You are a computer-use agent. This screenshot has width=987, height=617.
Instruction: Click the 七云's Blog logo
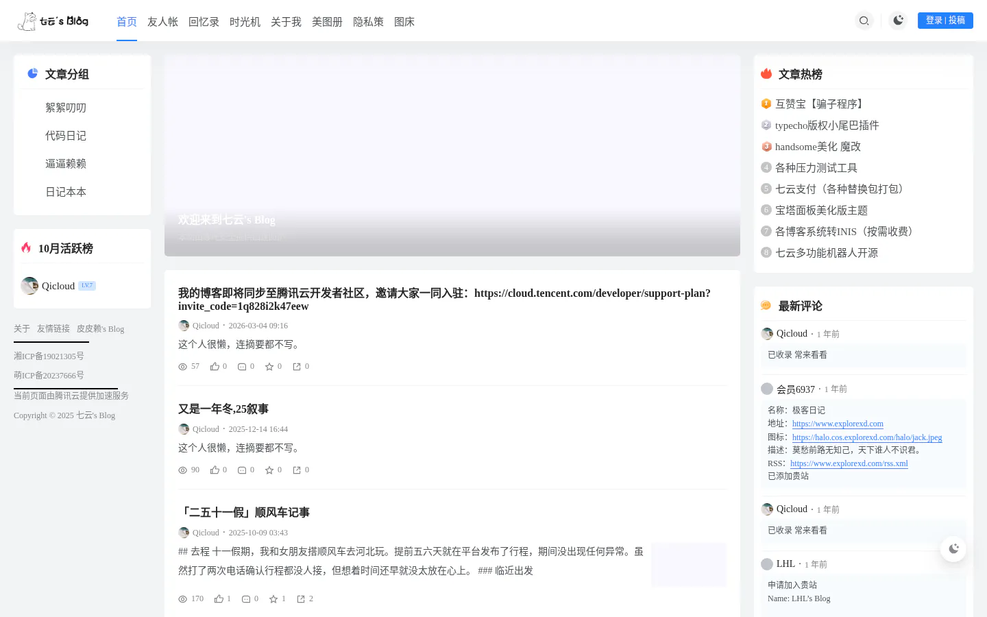point(53,21)
